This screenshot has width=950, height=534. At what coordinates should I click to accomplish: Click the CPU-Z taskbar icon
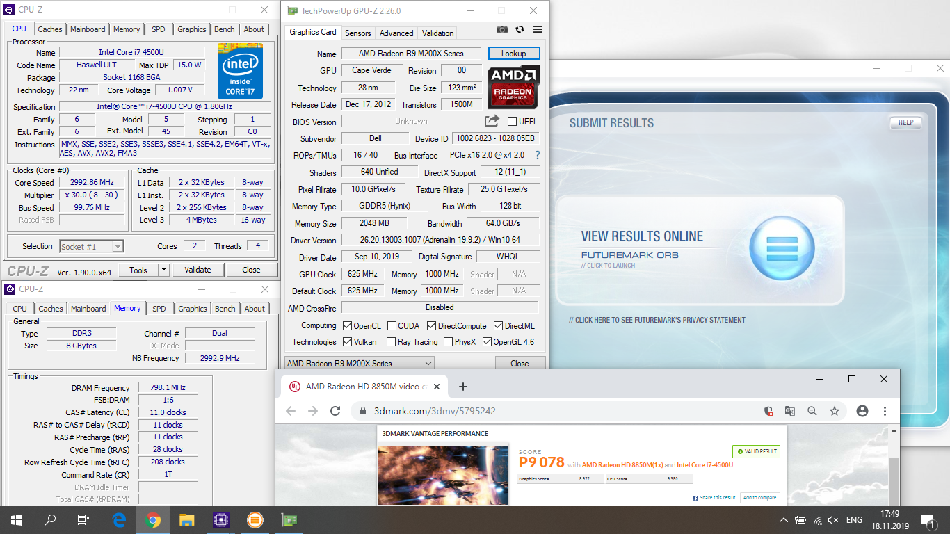pos(220,519)
